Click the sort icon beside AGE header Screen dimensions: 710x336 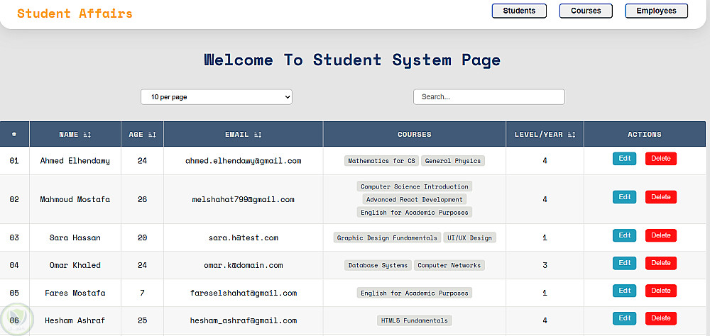click(152, 135)
